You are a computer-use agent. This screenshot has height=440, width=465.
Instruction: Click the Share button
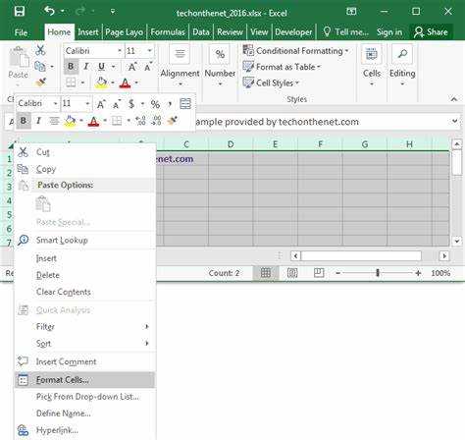click(431, 32)
